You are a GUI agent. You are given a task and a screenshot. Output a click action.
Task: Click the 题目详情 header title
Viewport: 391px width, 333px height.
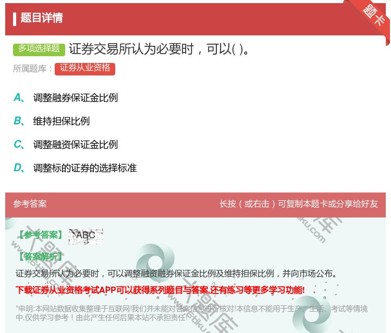(42, 18)
